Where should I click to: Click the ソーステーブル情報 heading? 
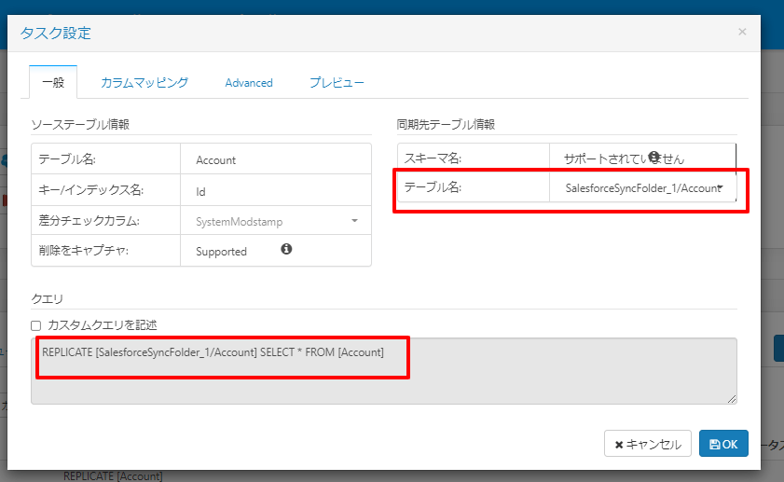coord(80,125)
